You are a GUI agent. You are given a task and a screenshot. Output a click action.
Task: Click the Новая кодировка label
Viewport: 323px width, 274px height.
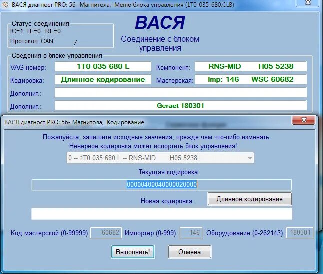click(167, 201)
